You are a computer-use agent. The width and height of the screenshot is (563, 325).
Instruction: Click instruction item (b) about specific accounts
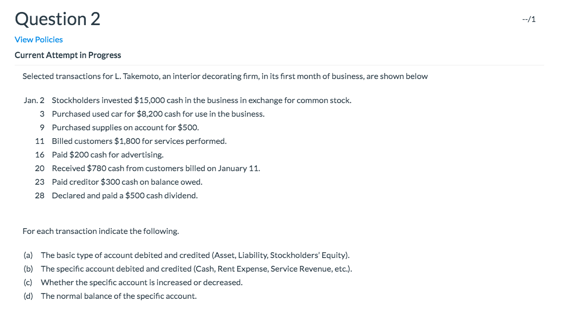[197, 269]
